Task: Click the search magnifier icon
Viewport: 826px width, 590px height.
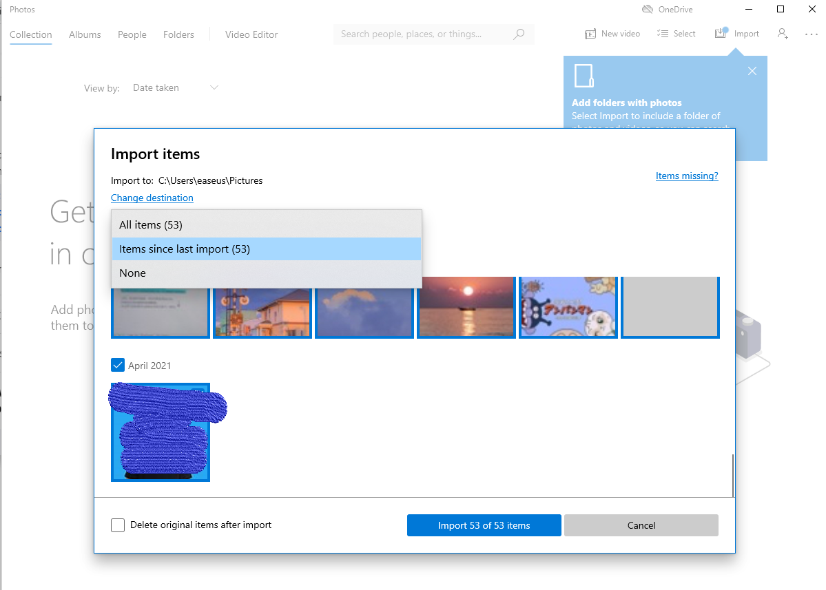Action: pyautogui.click(x=519, y=34)
